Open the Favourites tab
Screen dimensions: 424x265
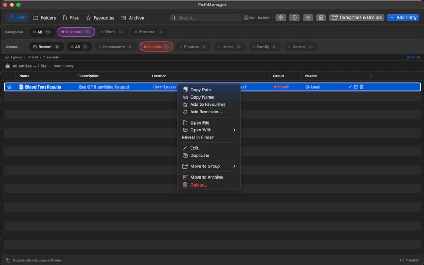pos(100,18)
